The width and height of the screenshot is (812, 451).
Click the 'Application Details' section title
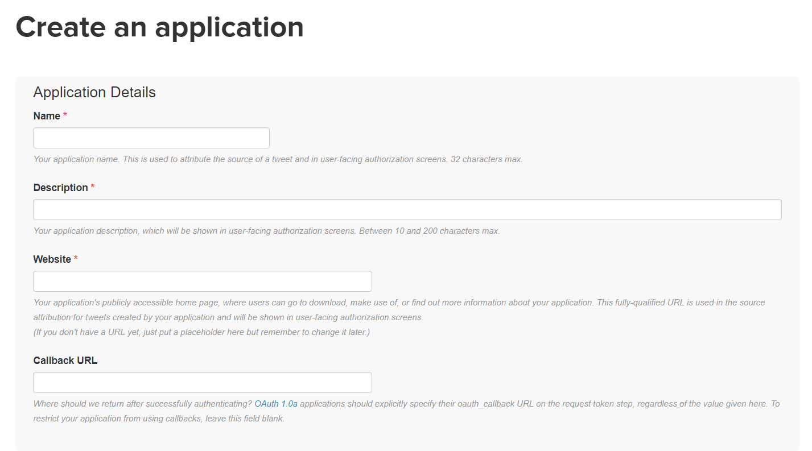click(94, 92)
